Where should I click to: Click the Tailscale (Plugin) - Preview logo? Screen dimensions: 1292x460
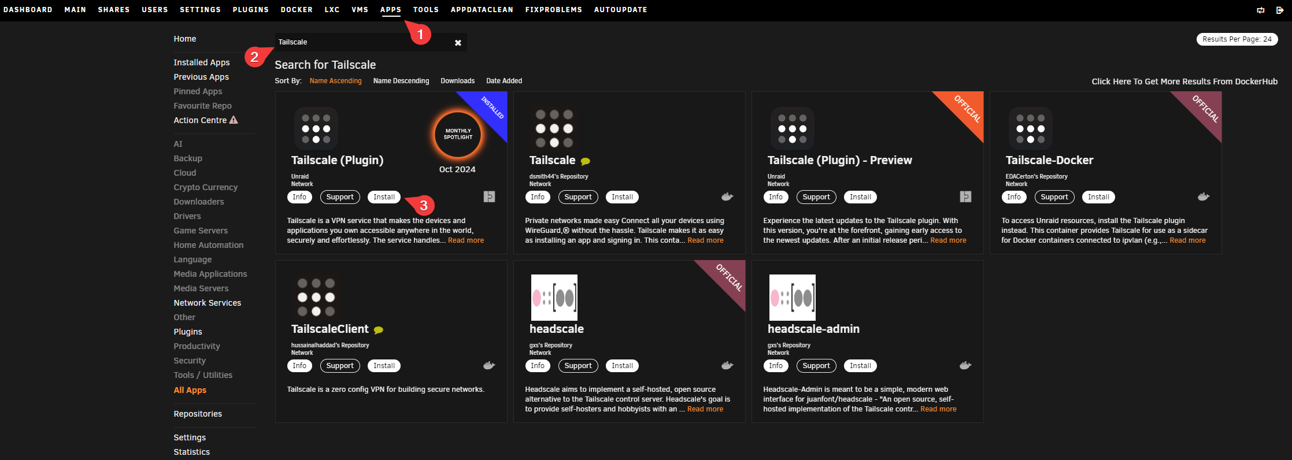click(x=792, y=129)
